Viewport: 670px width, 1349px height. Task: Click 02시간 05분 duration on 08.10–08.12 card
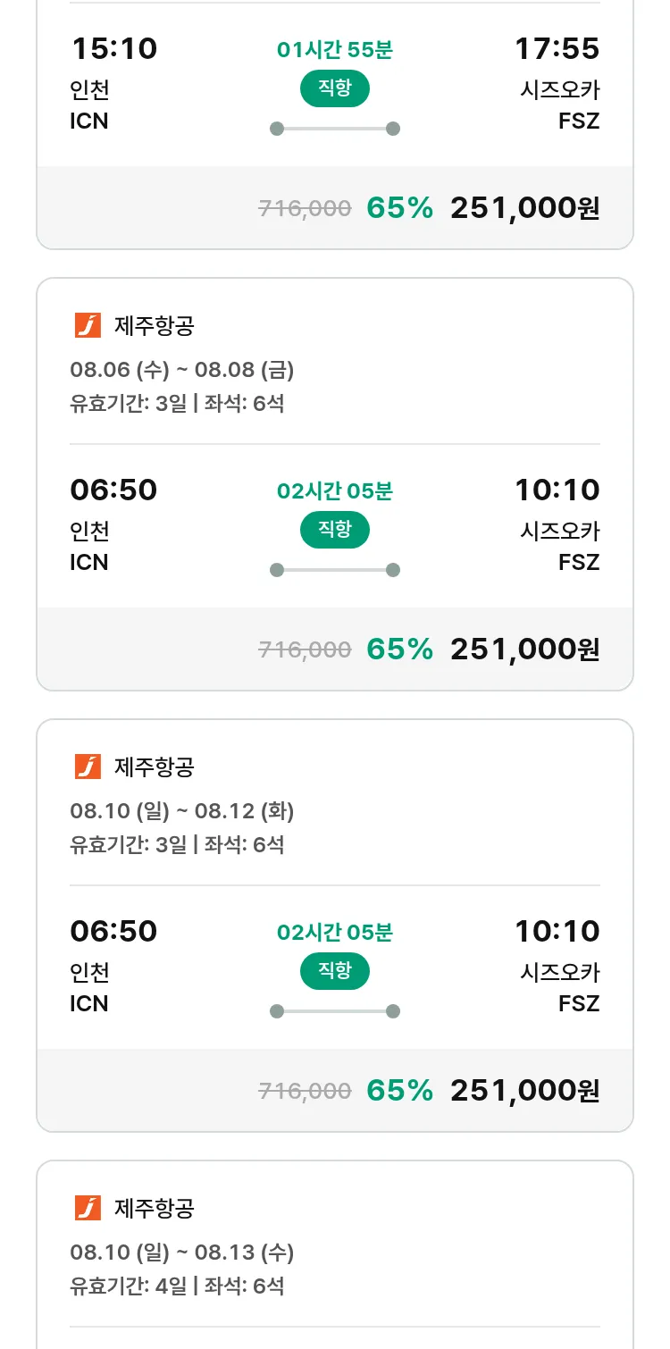coord(335,933)
